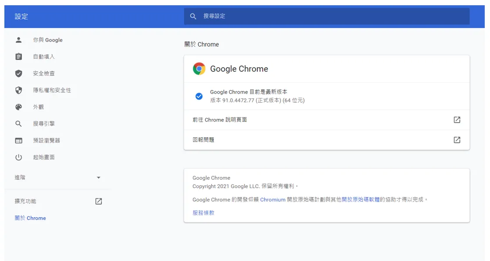This screenshot has height=261, width=490.
Task: Open the 開放原始碼軟體 link
Action: point(361,199)
